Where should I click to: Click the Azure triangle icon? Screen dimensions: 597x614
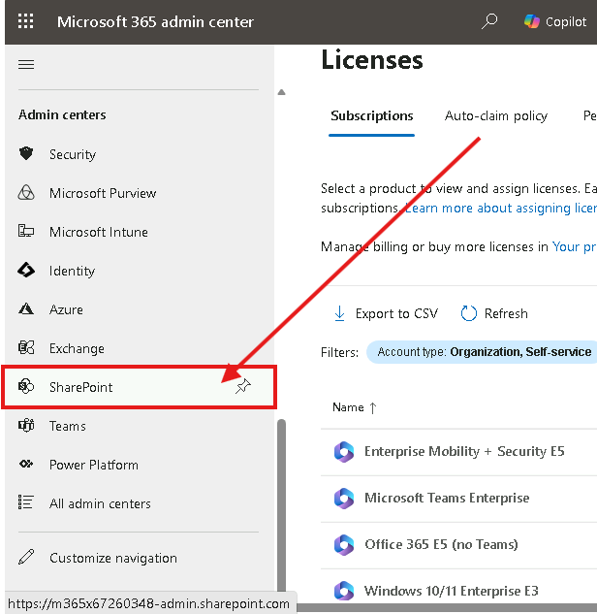[26, 309]
